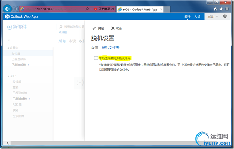The width and height of the screenshot is (234, 149).
Task: Collapse the 收藏夹 favorites tree
Action: [8, 48]
